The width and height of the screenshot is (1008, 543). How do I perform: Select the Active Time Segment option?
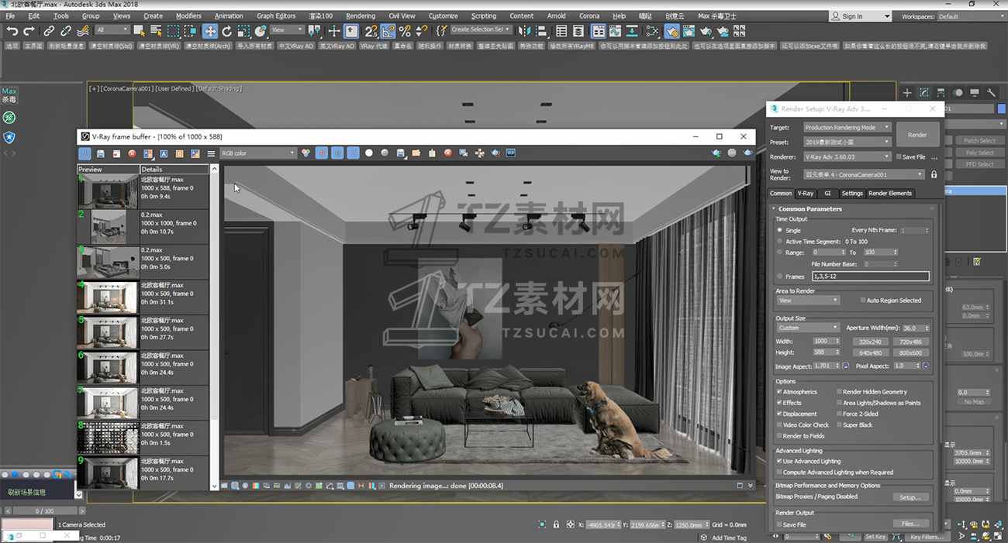(780, 242)
